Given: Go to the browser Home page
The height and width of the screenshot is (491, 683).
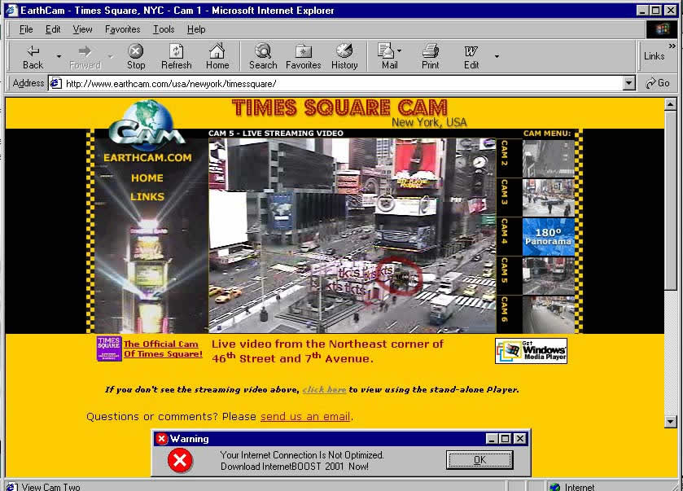Looking at the screenshot, I should [x=217, y=57].
